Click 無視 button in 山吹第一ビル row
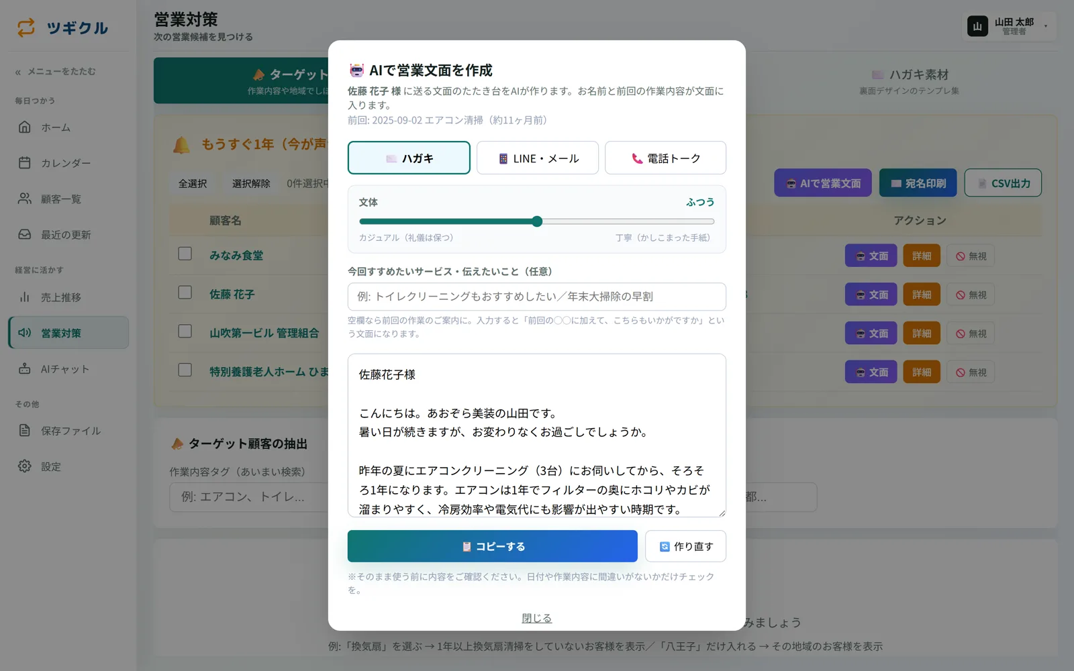Viewport: 1074px width, 671px height. tap(971, 333)
